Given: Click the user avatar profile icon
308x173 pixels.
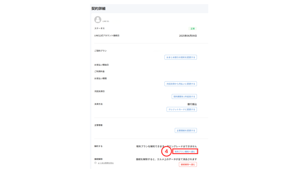Looking at the screenshot, I should click(x=98, y=20).
